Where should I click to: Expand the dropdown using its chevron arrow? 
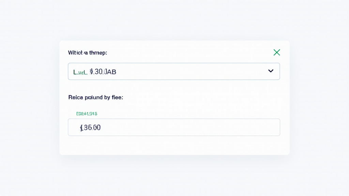click(x=271, y=71)
